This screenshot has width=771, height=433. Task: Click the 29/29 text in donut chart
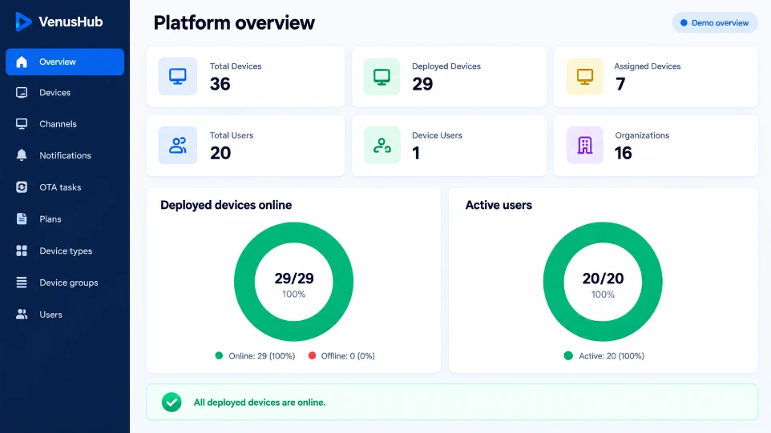[294, 279]
